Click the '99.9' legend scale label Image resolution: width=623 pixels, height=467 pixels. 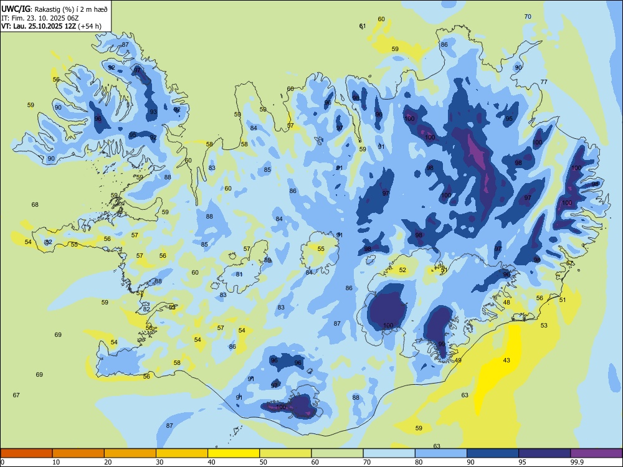[577, 462]
